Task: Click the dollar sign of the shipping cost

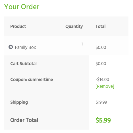Action: 97,102
